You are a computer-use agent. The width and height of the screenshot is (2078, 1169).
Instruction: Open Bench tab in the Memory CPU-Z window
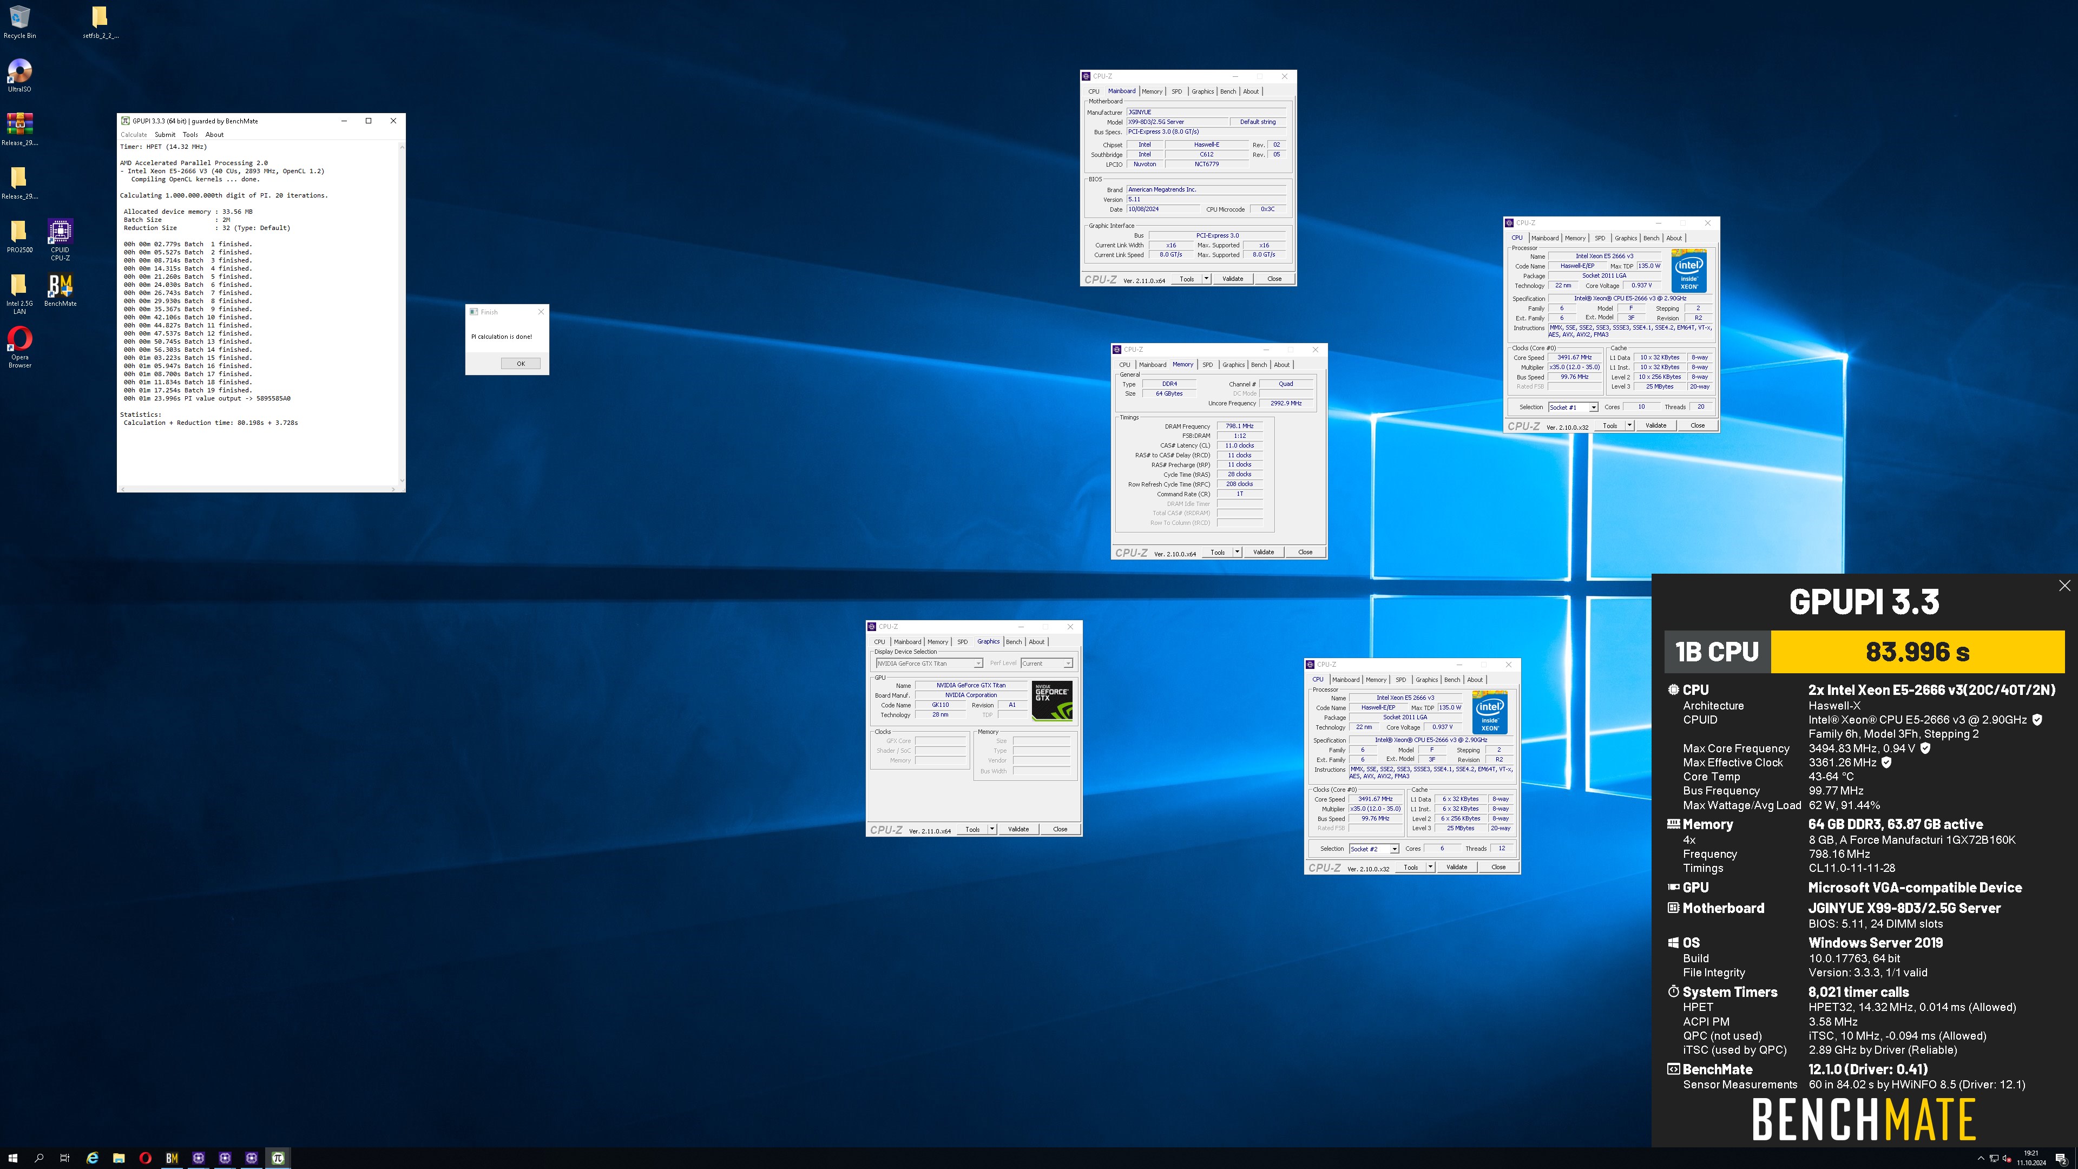pos(1258,365)
